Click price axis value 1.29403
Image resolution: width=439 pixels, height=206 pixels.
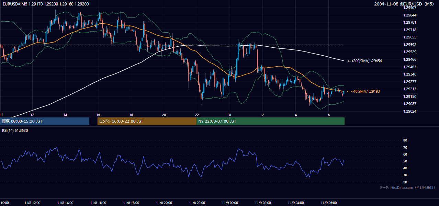click(x=410, y=67)
